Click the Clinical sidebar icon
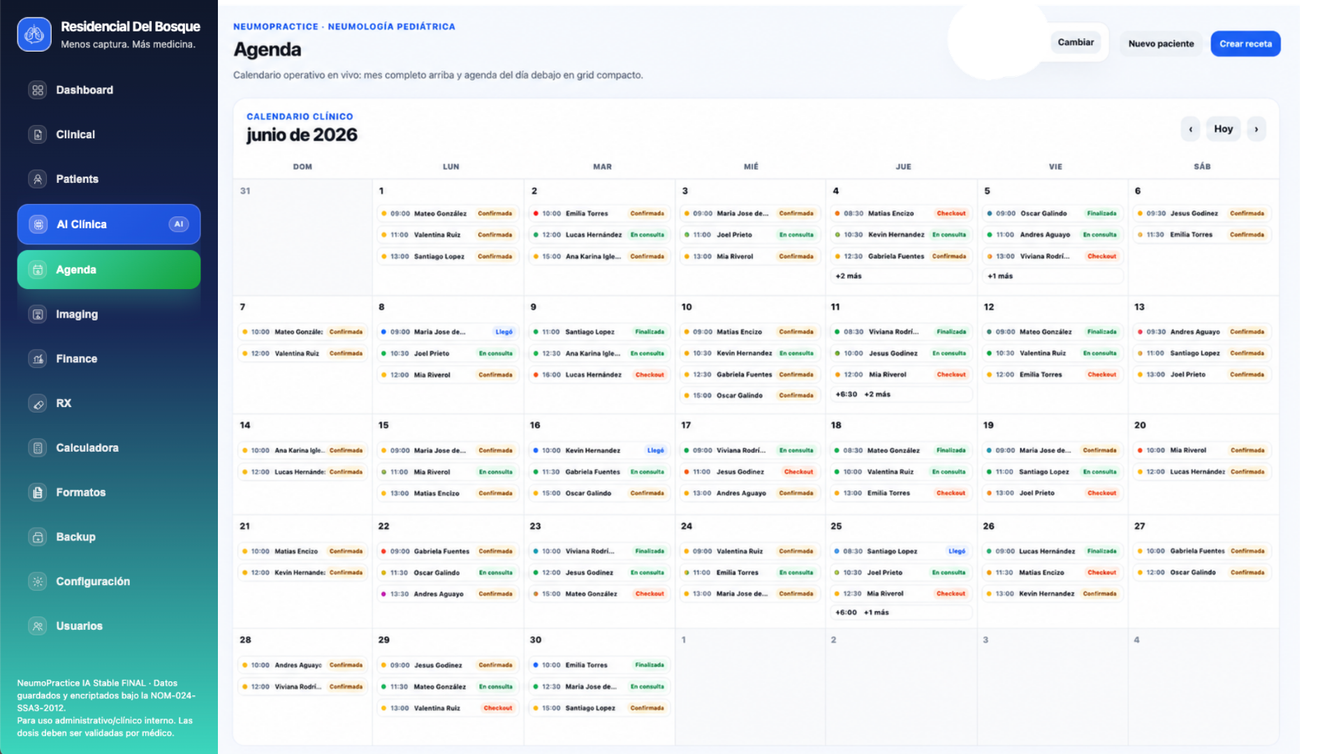The width and height of the screenshot is (1341, 754). pyautogui.click(x=38, y=135)
